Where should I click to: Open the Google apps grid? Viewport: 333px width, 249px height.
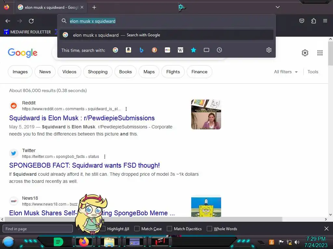320,53
